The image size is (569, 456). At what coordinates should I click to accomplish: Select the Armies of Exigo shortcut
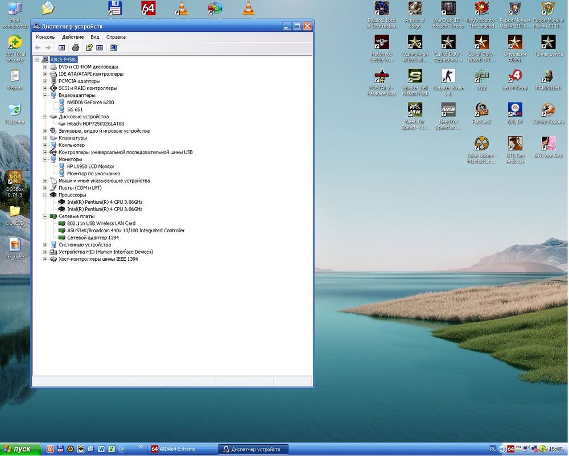pyautogui.click(x=415, y=15)
